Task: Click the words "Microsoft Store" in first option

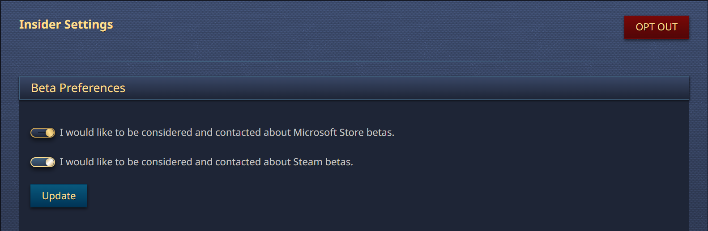Action: coord(328,133)
